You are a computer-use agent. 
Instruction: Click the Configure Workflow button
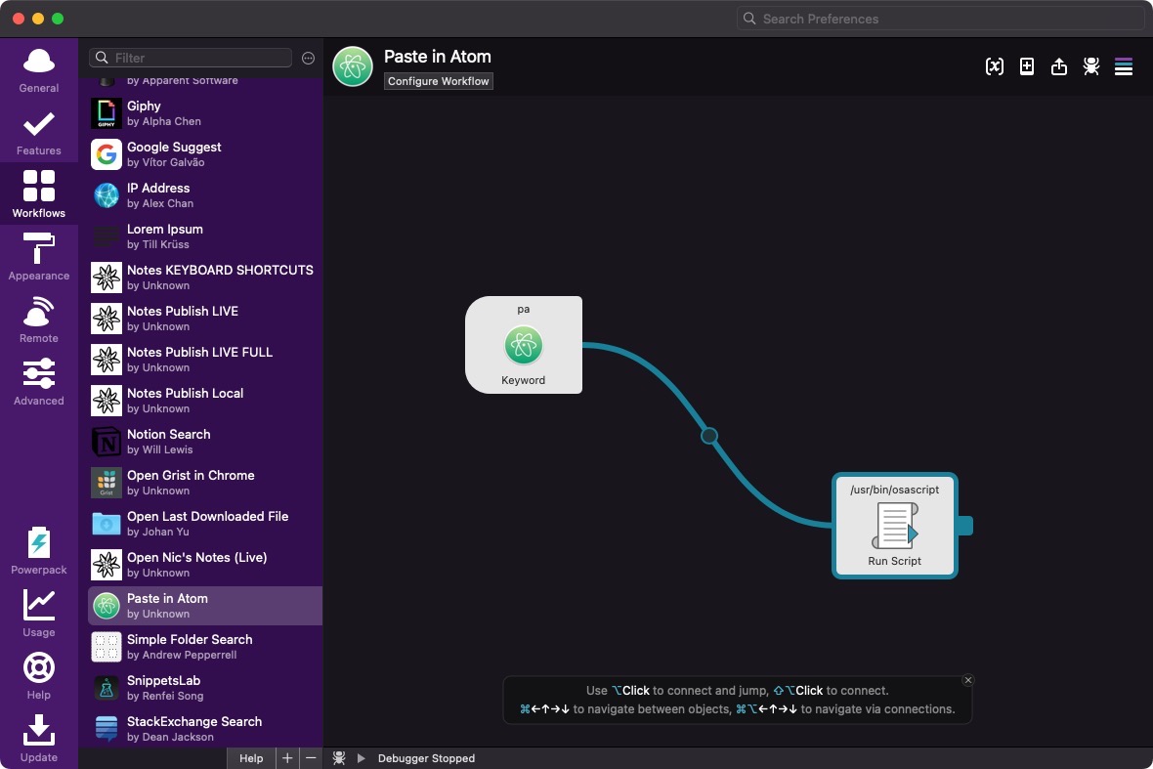[439, 81]
